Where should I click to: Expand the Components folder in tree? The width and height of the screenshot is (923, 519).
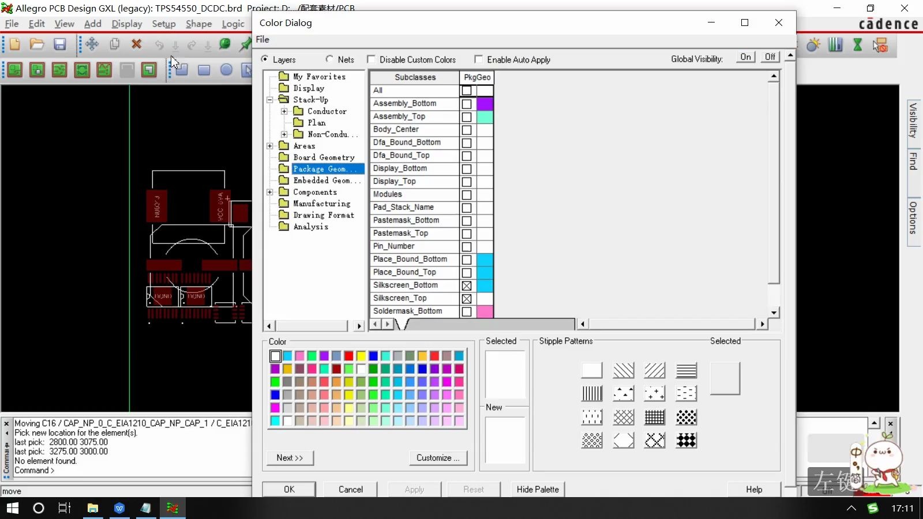[270, 192]
